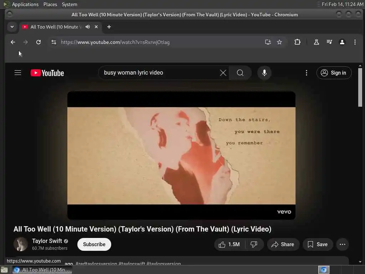
Task: Open the System menu
Action: click(x=70, y=4)
